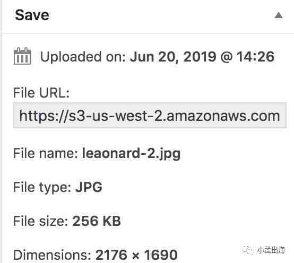Click the amazonaws.com portion of the URL
294x263 pixels.
[x=223, y=116]
